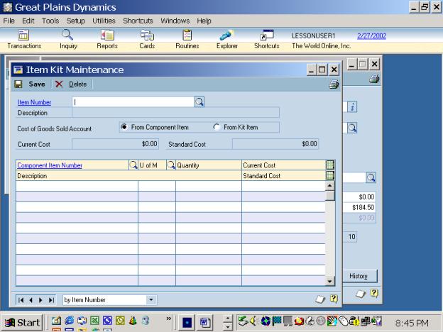Click the first empty component row cell
Image resolution: width=443 pixels, height=332 pixels.
pyautogui.click(x=77, y=186)
